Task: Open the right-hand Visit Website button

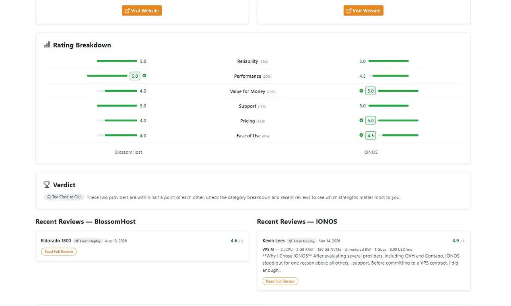Action: 363,10
